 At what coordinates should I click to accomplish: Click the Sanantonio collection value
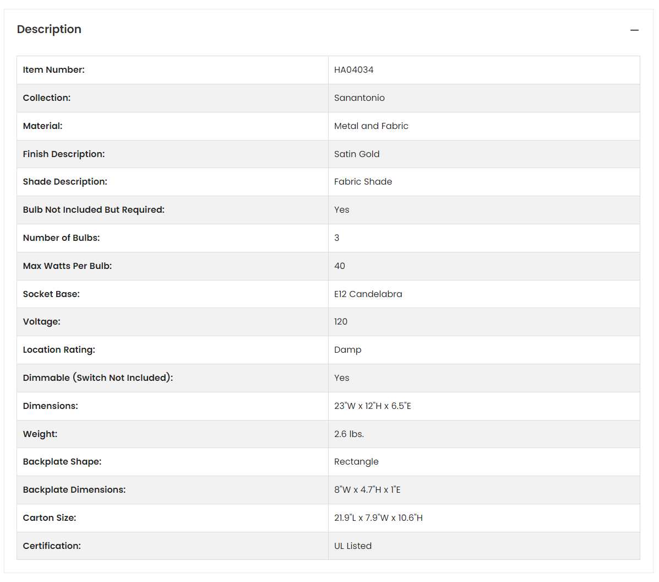tap(360, 98)
